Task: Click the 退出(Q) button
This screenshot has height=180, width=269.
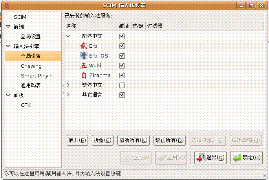Action: [210, 158]
